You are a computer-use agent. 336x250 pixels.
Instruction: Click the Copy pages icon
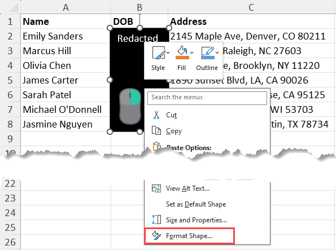[156, 130]
